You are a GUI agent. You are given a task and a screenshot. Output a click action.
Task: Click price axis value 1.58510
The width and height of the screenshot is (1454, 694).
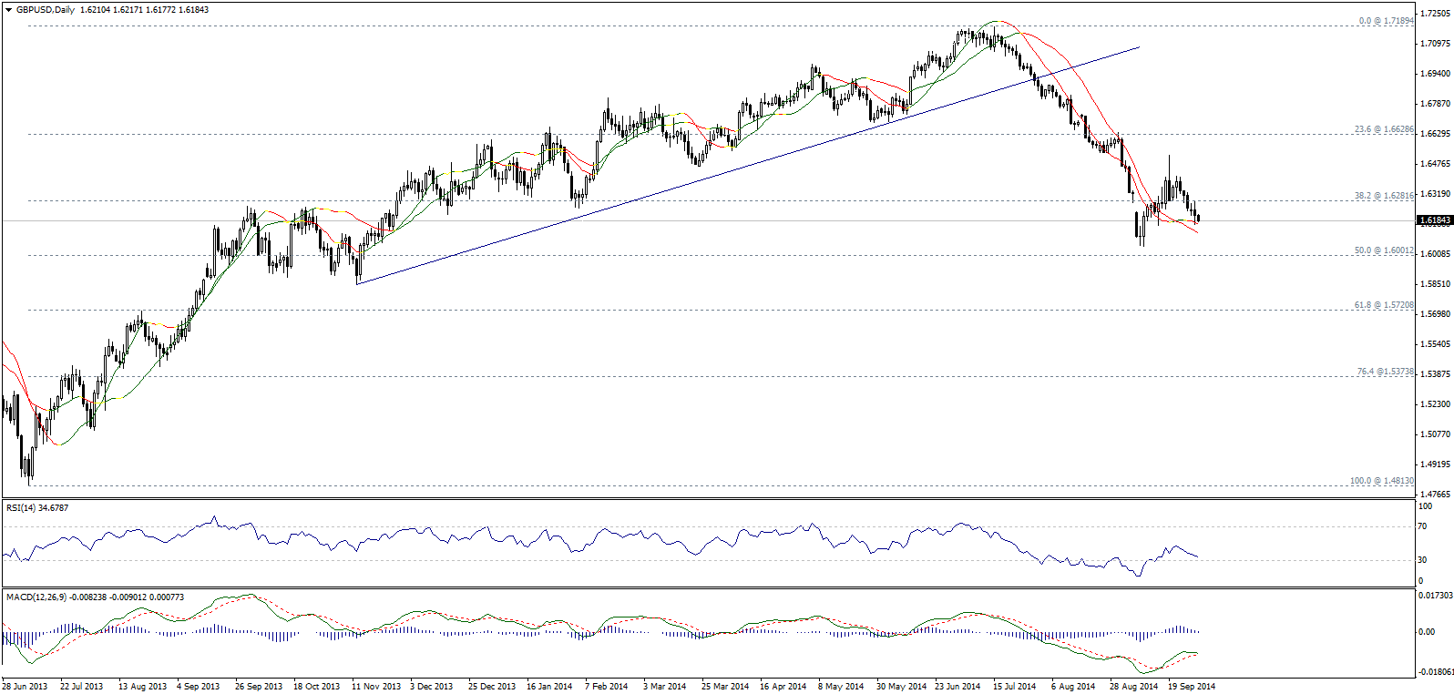(1436, 284)
